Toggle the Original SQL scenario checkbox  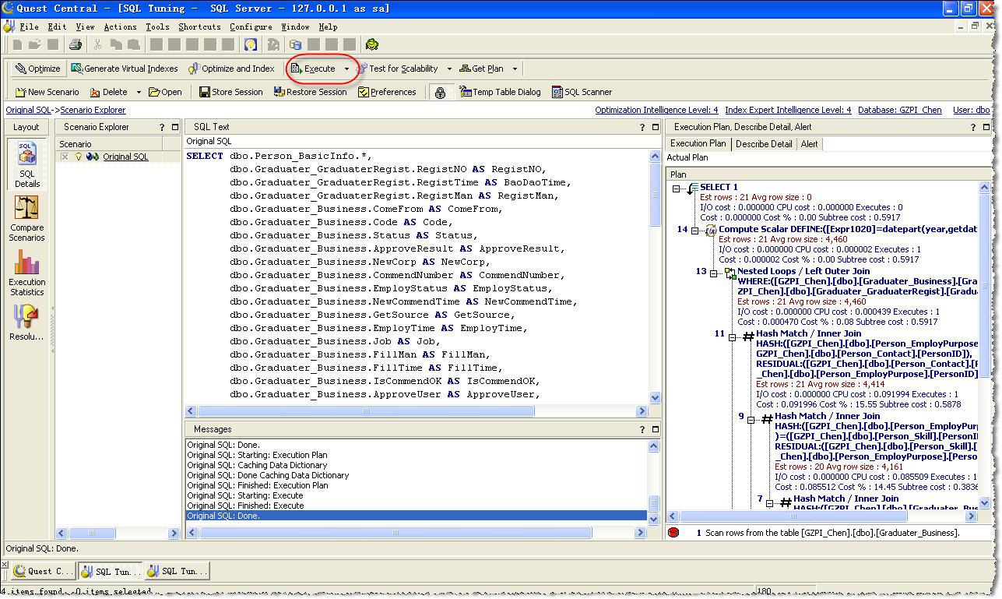coord(65,157)
